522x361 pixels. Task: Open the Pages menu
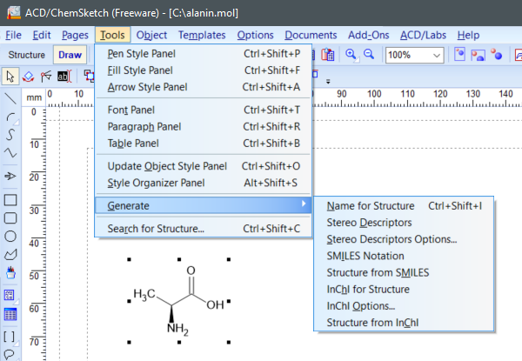pos(75,35)
